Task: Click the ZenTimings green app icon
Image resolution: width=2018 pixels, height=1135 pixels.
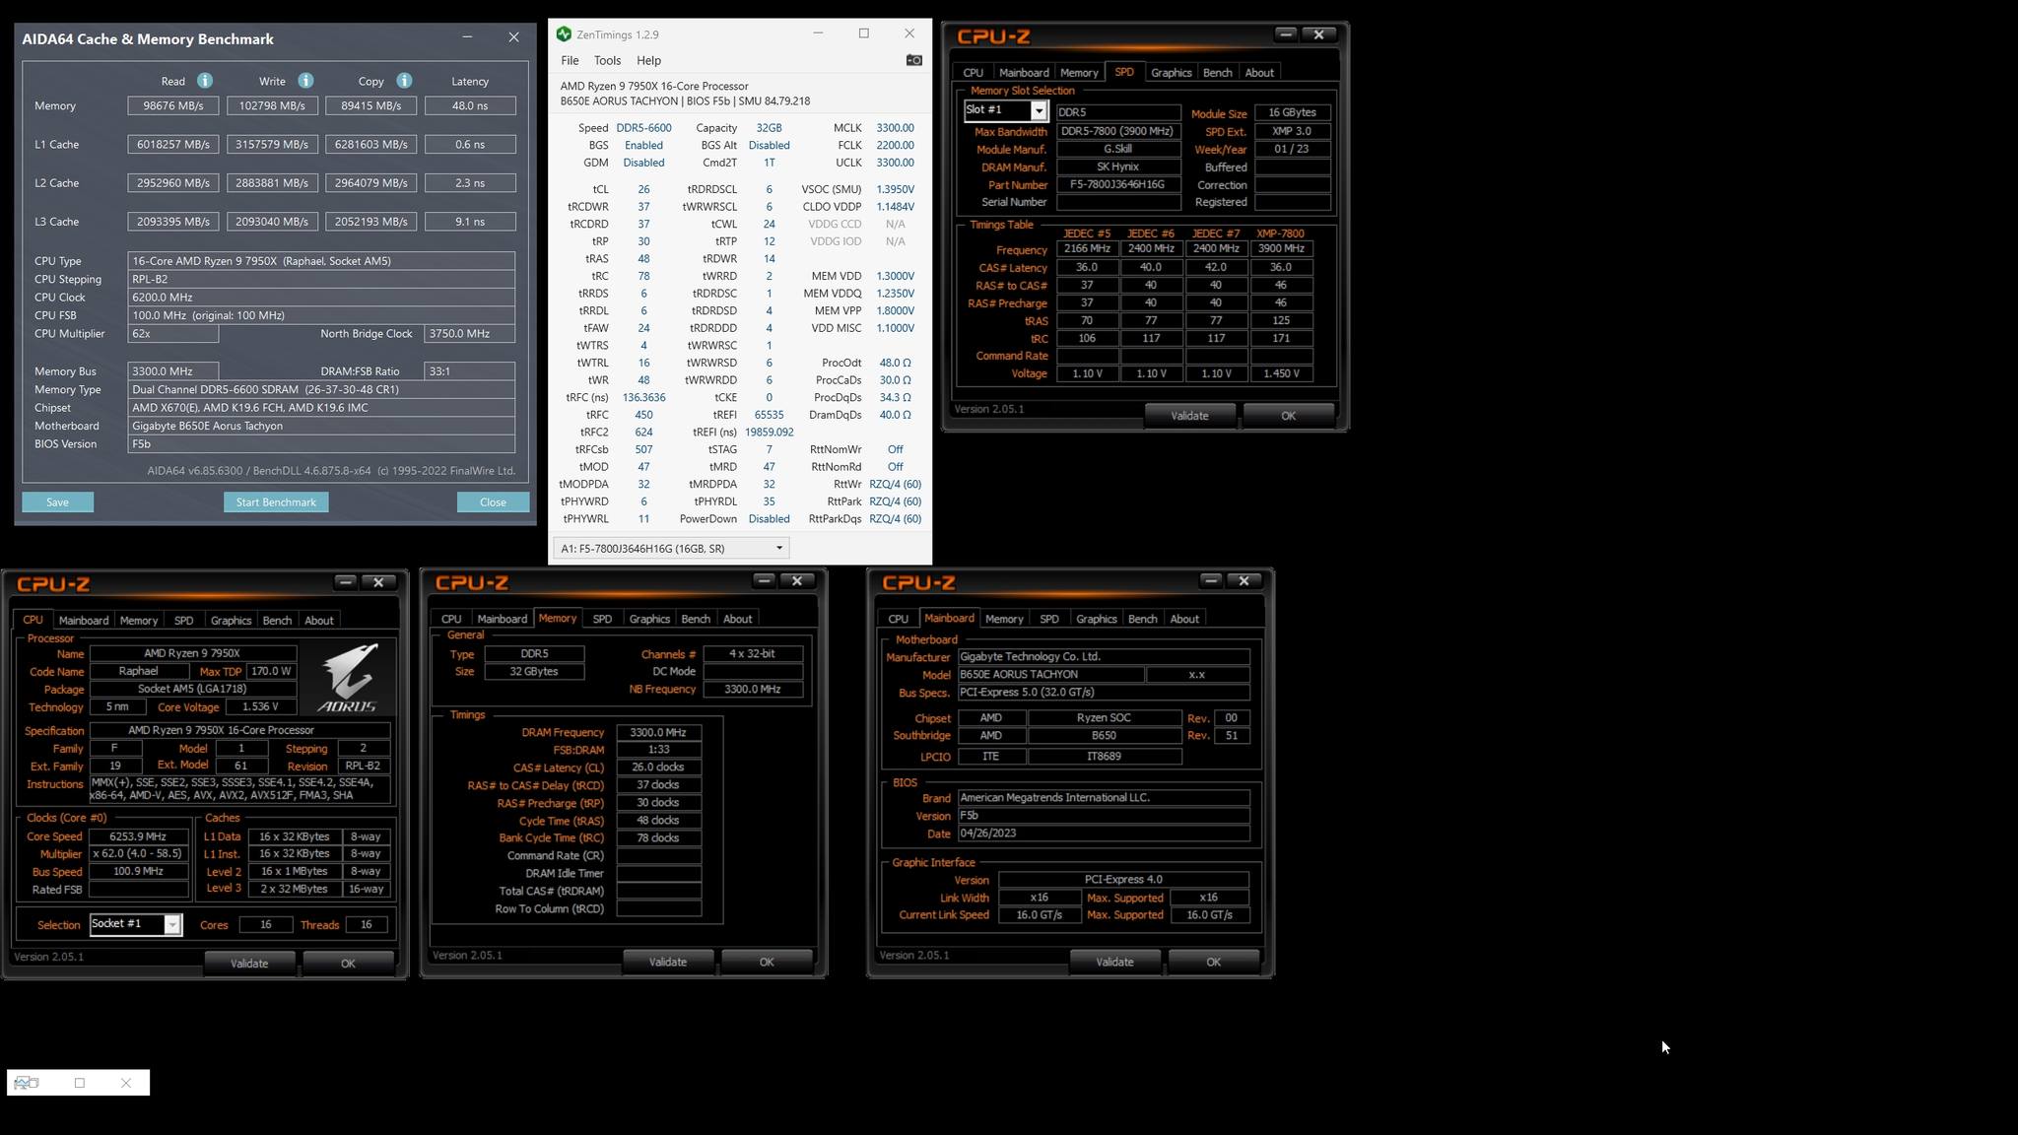Action: [564, 33]
